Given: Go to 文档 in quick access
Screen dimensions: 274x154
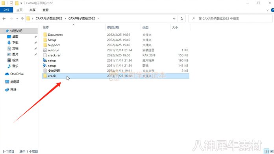Looking at the screenshot, I should point(15,48).
